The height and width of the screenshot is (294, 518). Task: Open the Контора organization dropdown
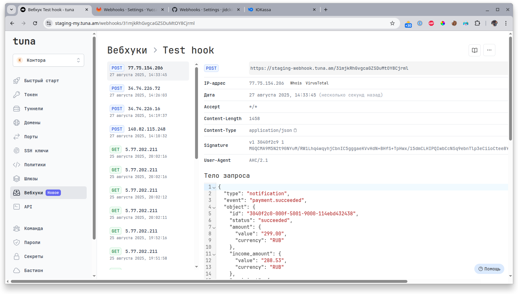48,60
